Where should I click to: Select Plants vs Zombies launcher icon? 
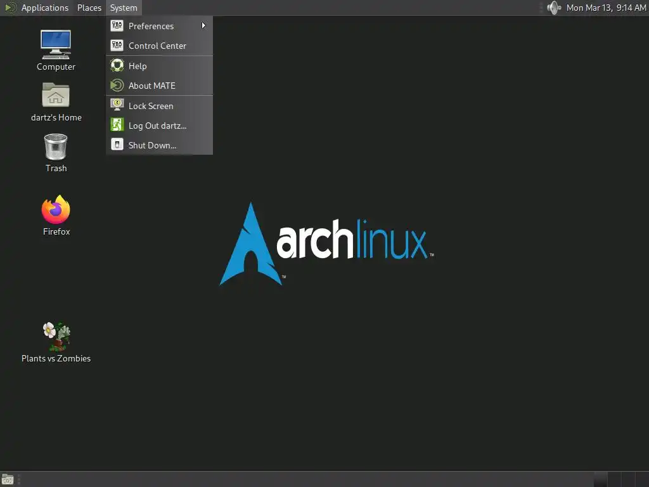56,342
